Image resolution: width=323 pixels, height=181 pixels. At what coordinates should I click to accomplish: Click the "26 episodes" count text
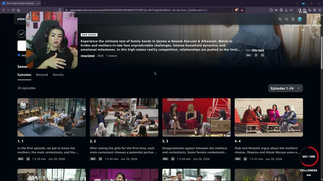pos(26,88)
